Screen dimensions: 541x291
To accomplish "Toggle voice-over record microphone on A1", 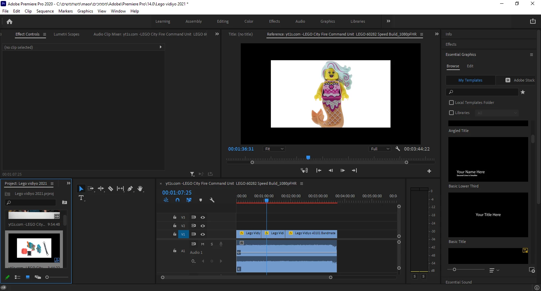I will coord(221,244).
